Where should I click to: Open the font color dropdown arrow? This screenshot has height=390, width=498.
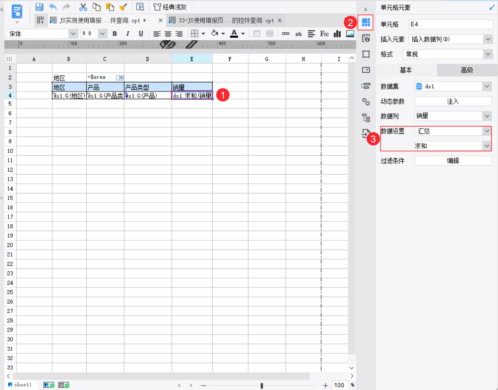(x=243, y=34)
